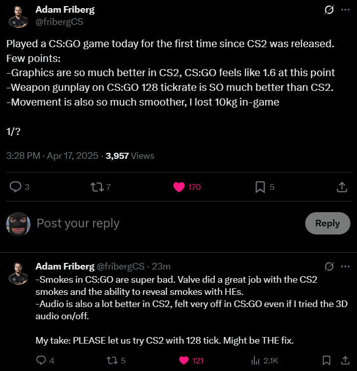
Task: Open the more options menu on main post
Action: click(x=345, y=10)
